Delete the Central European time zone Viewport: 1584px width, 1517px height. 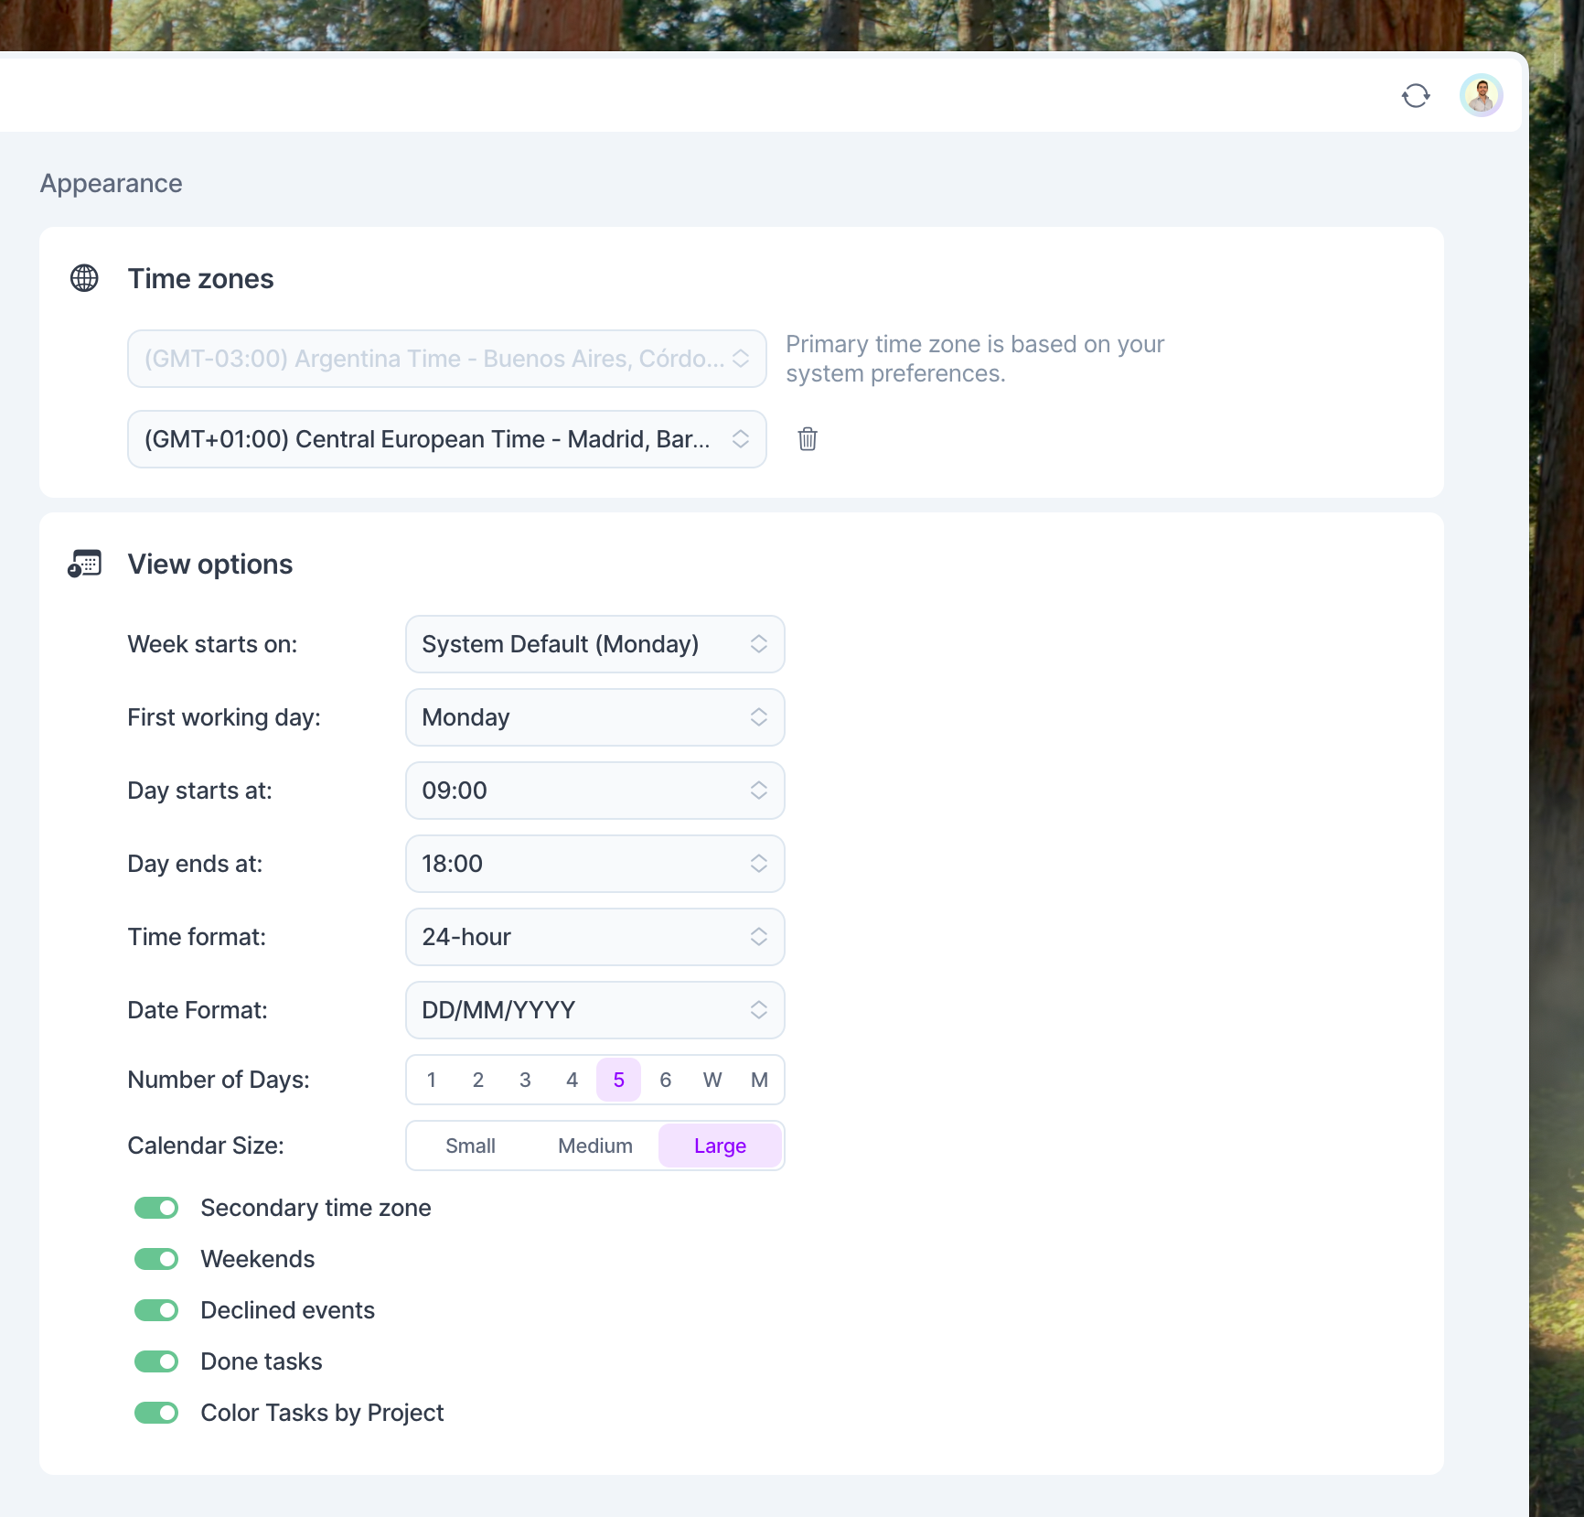pos(808,439)
